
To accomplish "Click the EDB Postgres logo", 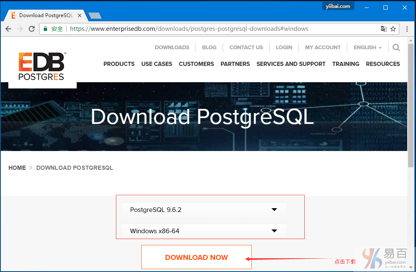I will (41, 65).
